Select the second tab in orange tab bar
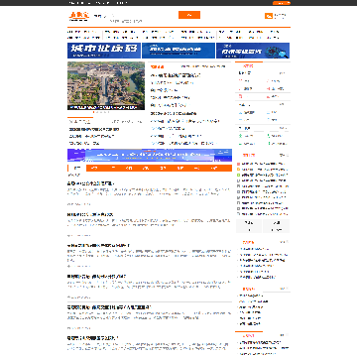The image size is (357, 357). 94,169
